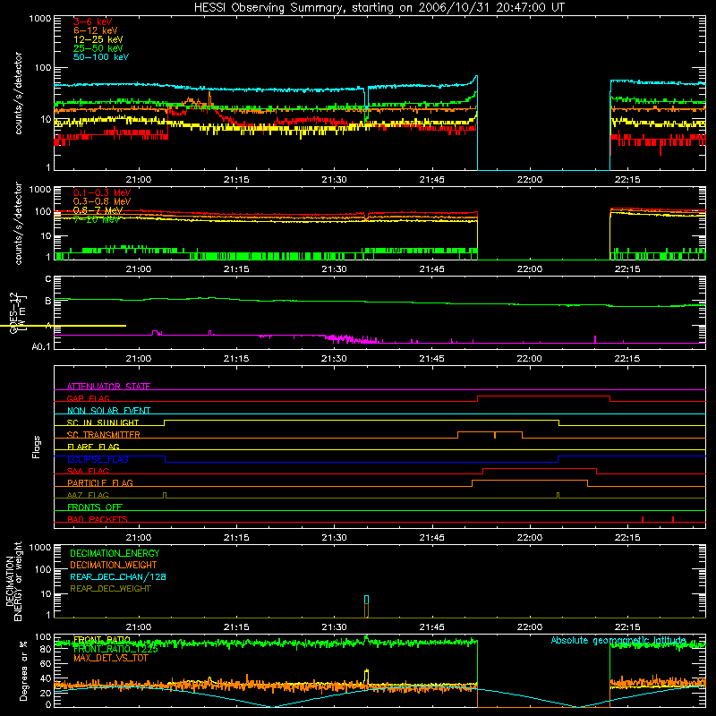This screenshot has width=716, height=716.
Task: Select the NON_SOLAR_EVENT flag label
Action: (108, 411)
